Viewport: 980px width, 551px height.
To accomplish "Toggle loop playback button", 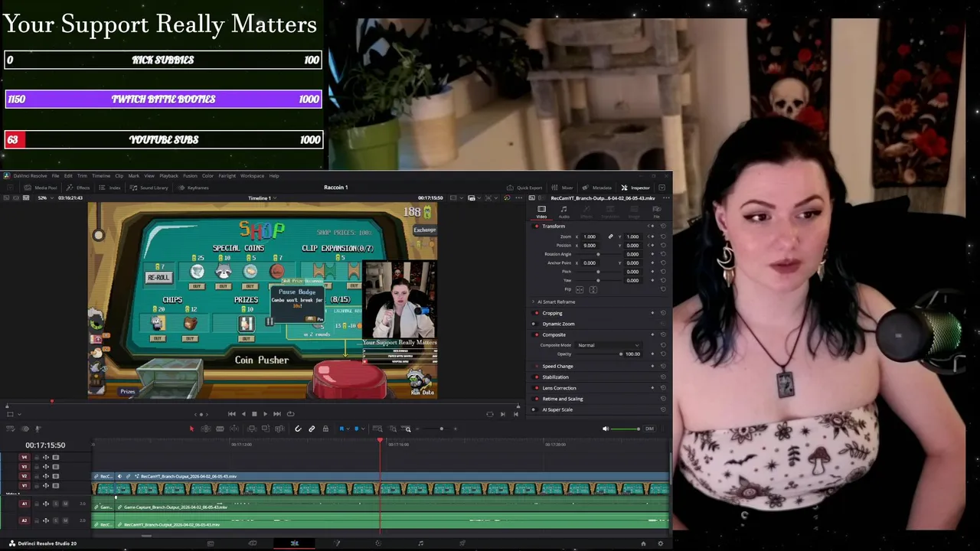I will point(290,414).
